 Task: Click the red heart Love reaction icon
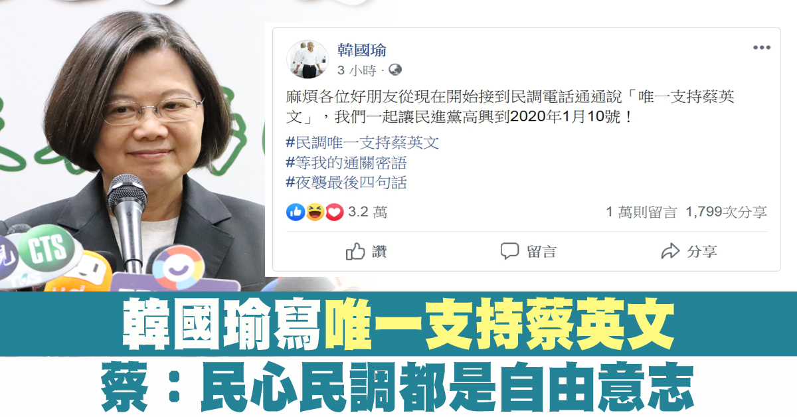[x=334, y=212]
